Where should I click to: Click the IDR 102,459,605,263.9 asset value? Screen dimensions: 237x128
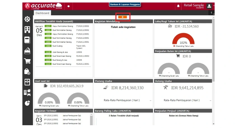pos(67,86)
